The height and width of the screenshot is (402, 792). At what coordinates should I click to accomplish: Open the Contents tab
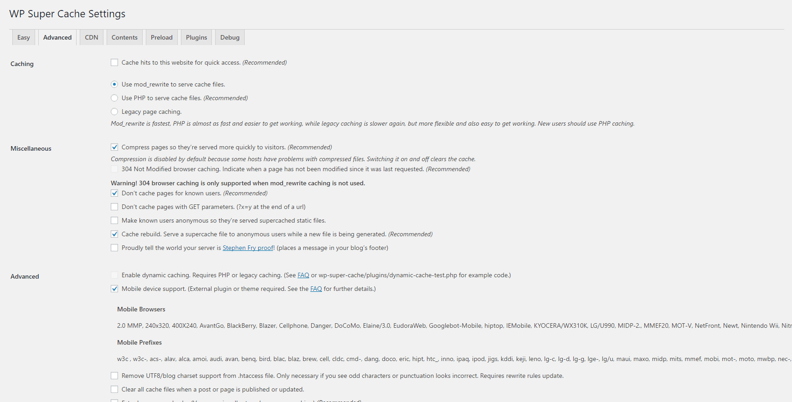[124, 37]
